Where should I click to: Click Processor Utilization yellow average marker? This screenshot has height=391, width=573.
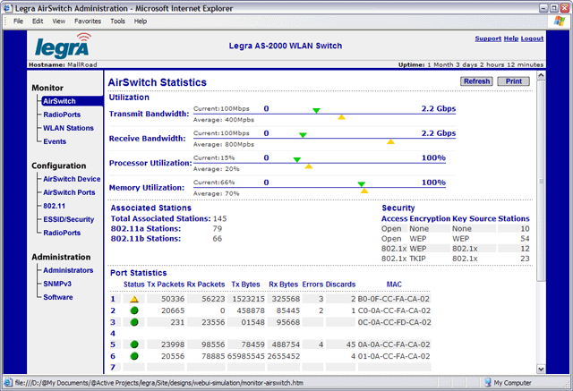(308, 166)
